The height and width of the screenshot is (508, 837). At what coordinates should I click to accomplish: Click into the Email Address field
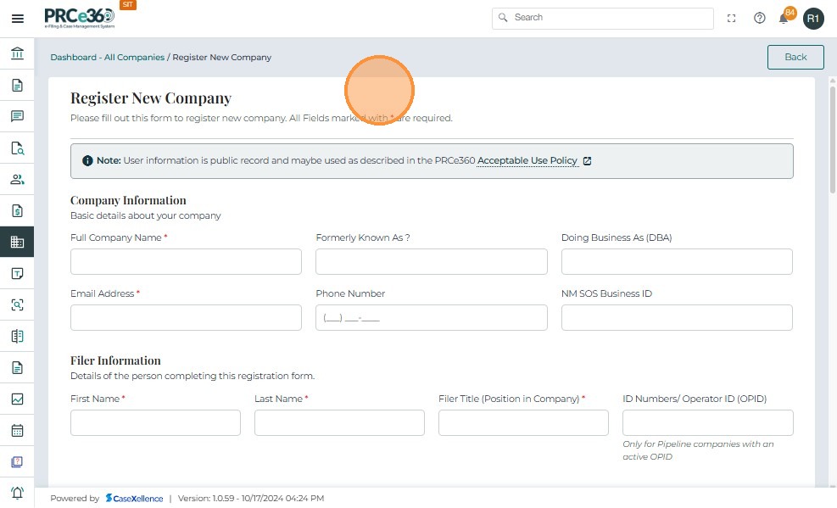[186, 317]
